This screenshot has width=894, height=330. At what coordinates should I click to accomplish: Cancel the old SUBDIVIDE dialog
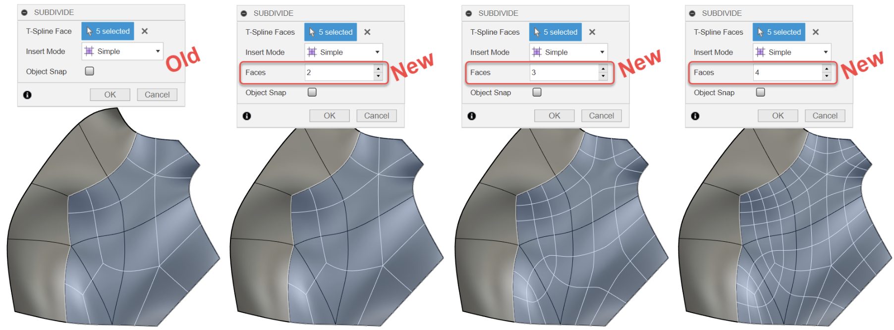pos(157,95)
